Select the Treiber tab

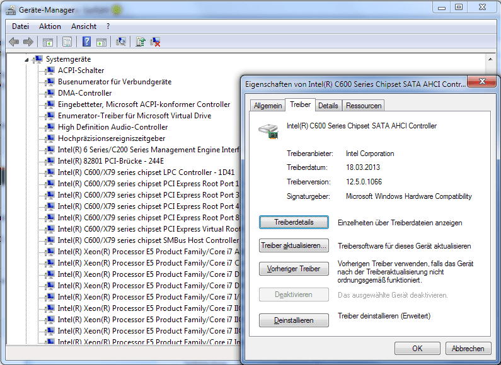click(301, 104)
